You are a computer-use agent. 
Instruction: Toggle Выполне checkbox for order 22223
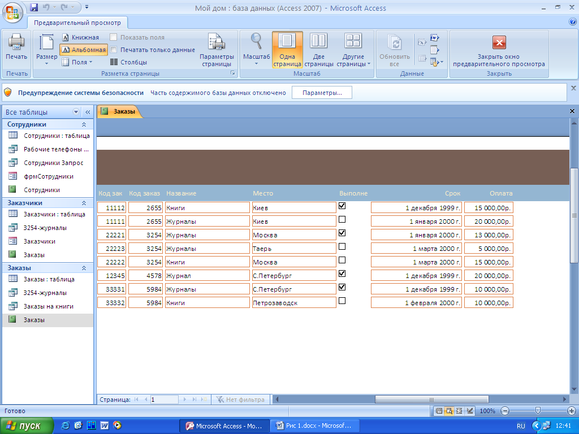tap(342, 246)
